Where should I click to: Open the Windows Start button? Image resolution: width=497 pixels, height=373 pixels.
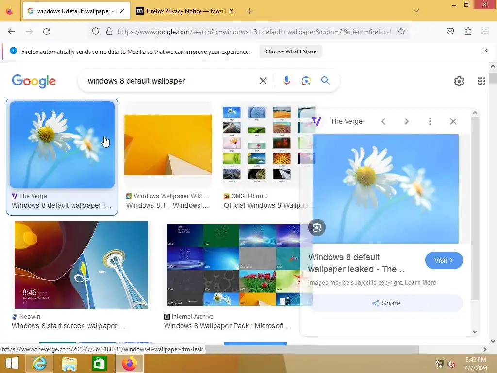coord(12,363)
